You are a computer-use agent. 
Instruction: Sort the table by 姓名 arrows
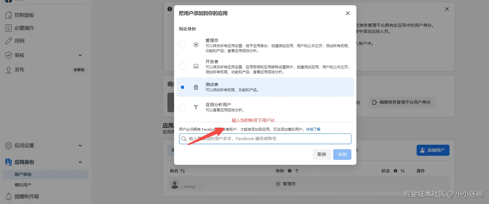coord(183,171)
